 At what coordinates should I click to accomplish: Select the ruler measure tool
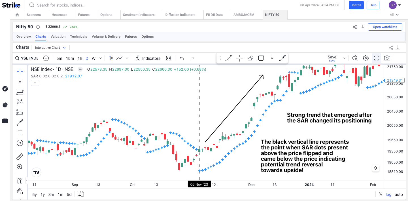coord(20,156)
